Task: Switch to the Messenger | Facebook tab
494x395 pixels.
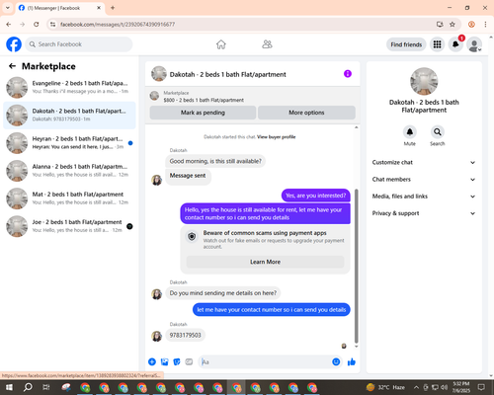Action: [x=59, y=8]
